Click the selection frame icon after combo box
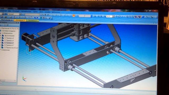This screenshot has height=95, width=169. (42, 15)
